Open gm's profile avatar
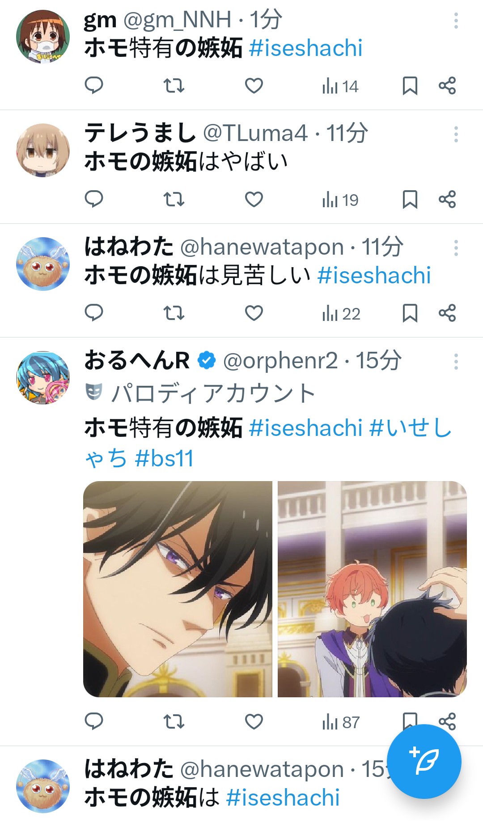The height and width of the screenshot is (832, 483). pos(43,37)
